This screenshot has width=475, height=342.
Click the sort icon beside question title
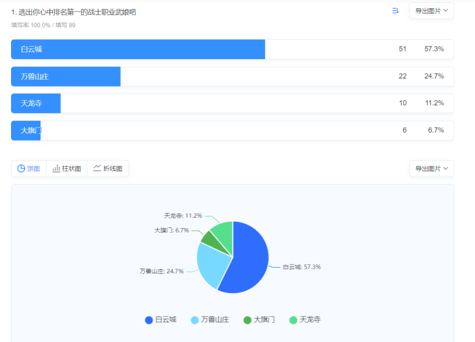pyautogui.click(x=395, y=11)
